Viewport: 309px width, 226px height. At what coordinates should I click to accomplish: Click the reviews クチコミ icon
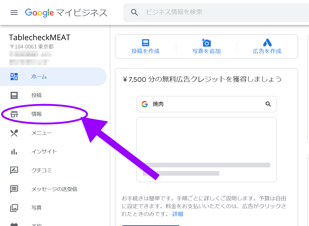[14, 170]
